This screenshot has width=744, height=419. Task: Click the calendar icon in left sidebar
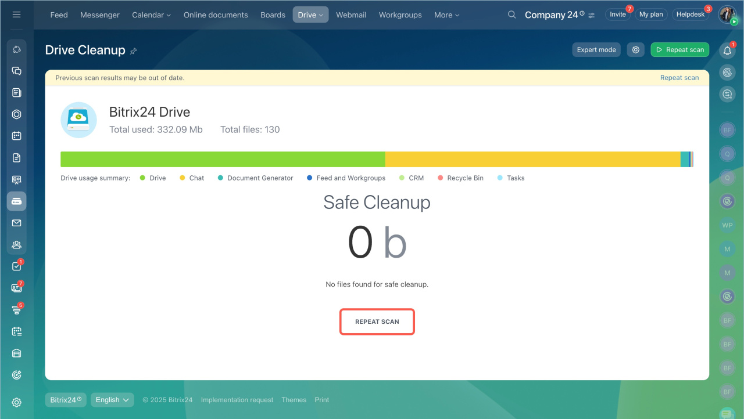(16, 136)
